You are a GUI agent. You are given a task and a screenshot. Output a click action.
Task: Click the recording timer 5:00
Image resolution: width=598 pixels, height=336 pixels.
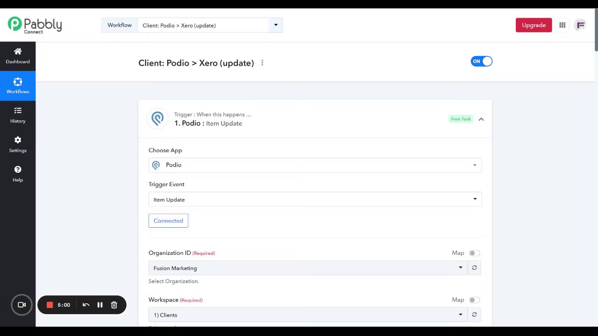pyautogui.click(x=64, y=305)
